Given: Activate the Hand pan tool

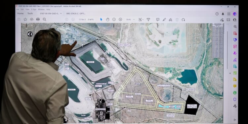Looking at the screenshot, I should click(107, 20).
